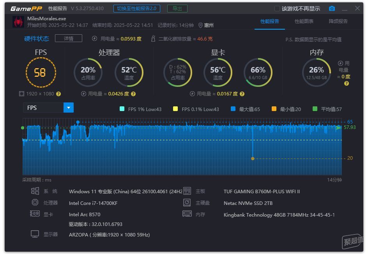Click the orange minimum FPS marker on chart

click(253, 159)
